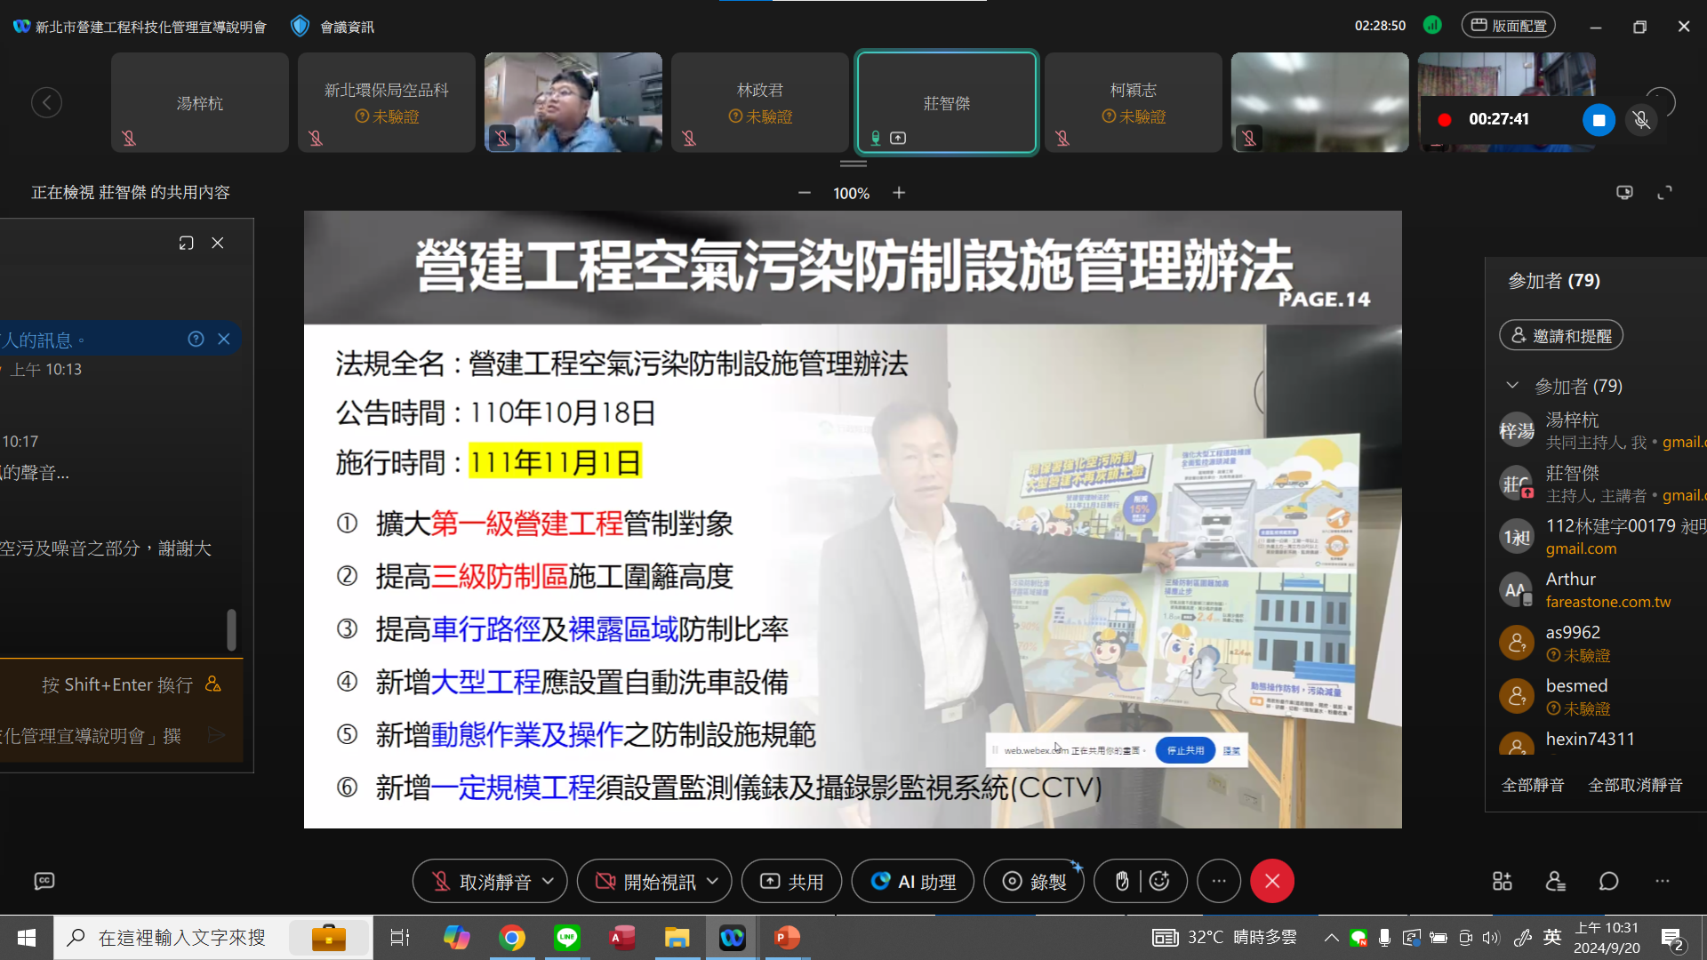This screenshot has height=960, width=1707.
Task: Open the 版面配置 layout menu
Action: (1508, 26)
